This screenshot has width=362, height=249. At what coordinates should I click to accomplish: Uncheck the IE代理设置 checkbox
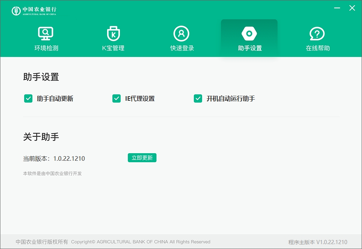click(117, 98)
